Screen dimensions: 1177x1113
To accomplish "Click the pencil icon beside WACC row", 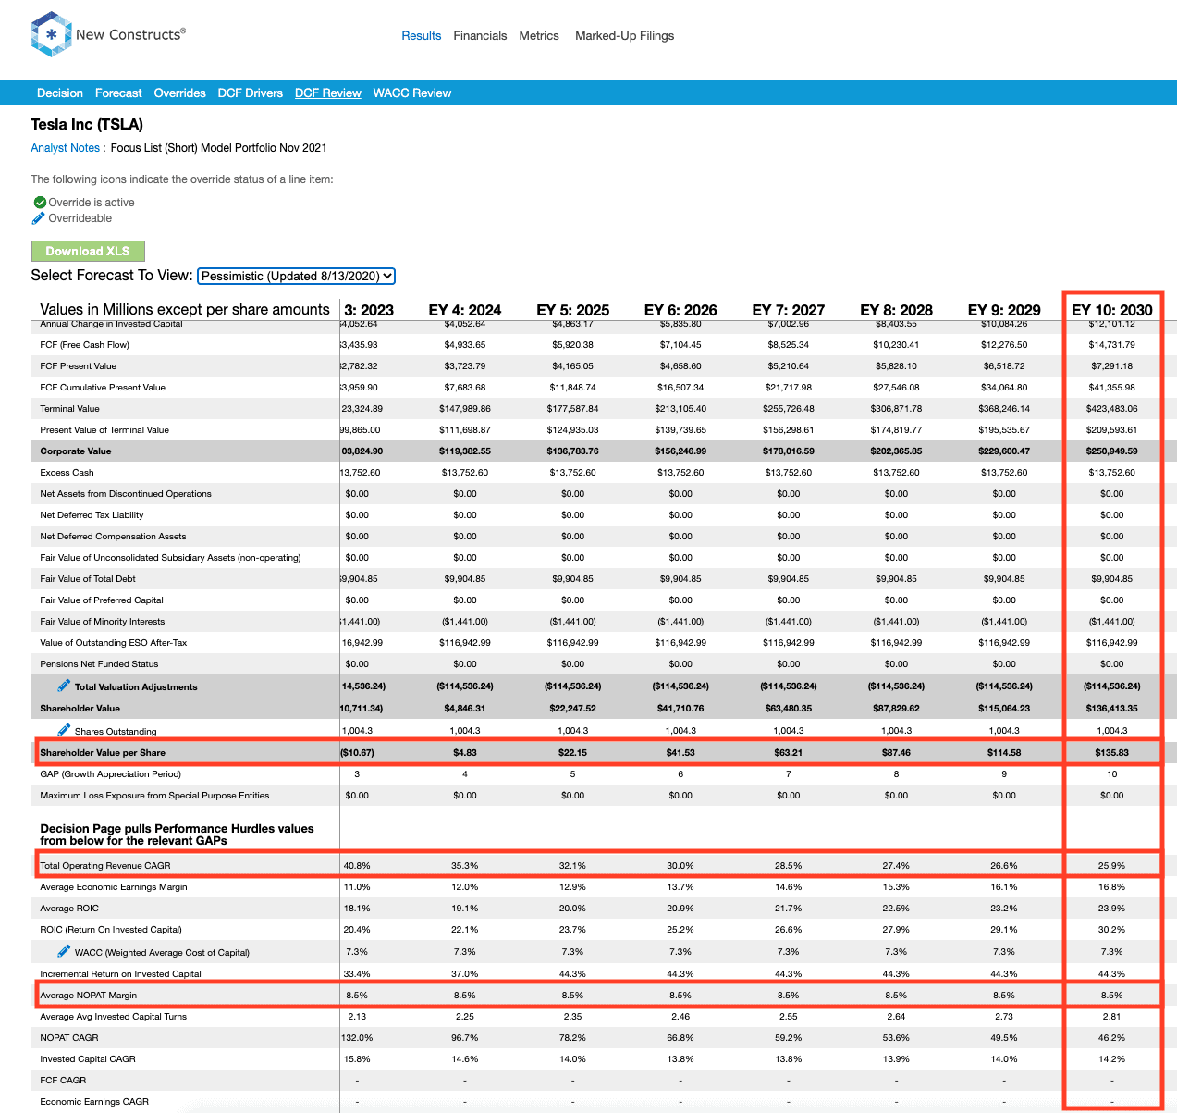I will [64, 951].
